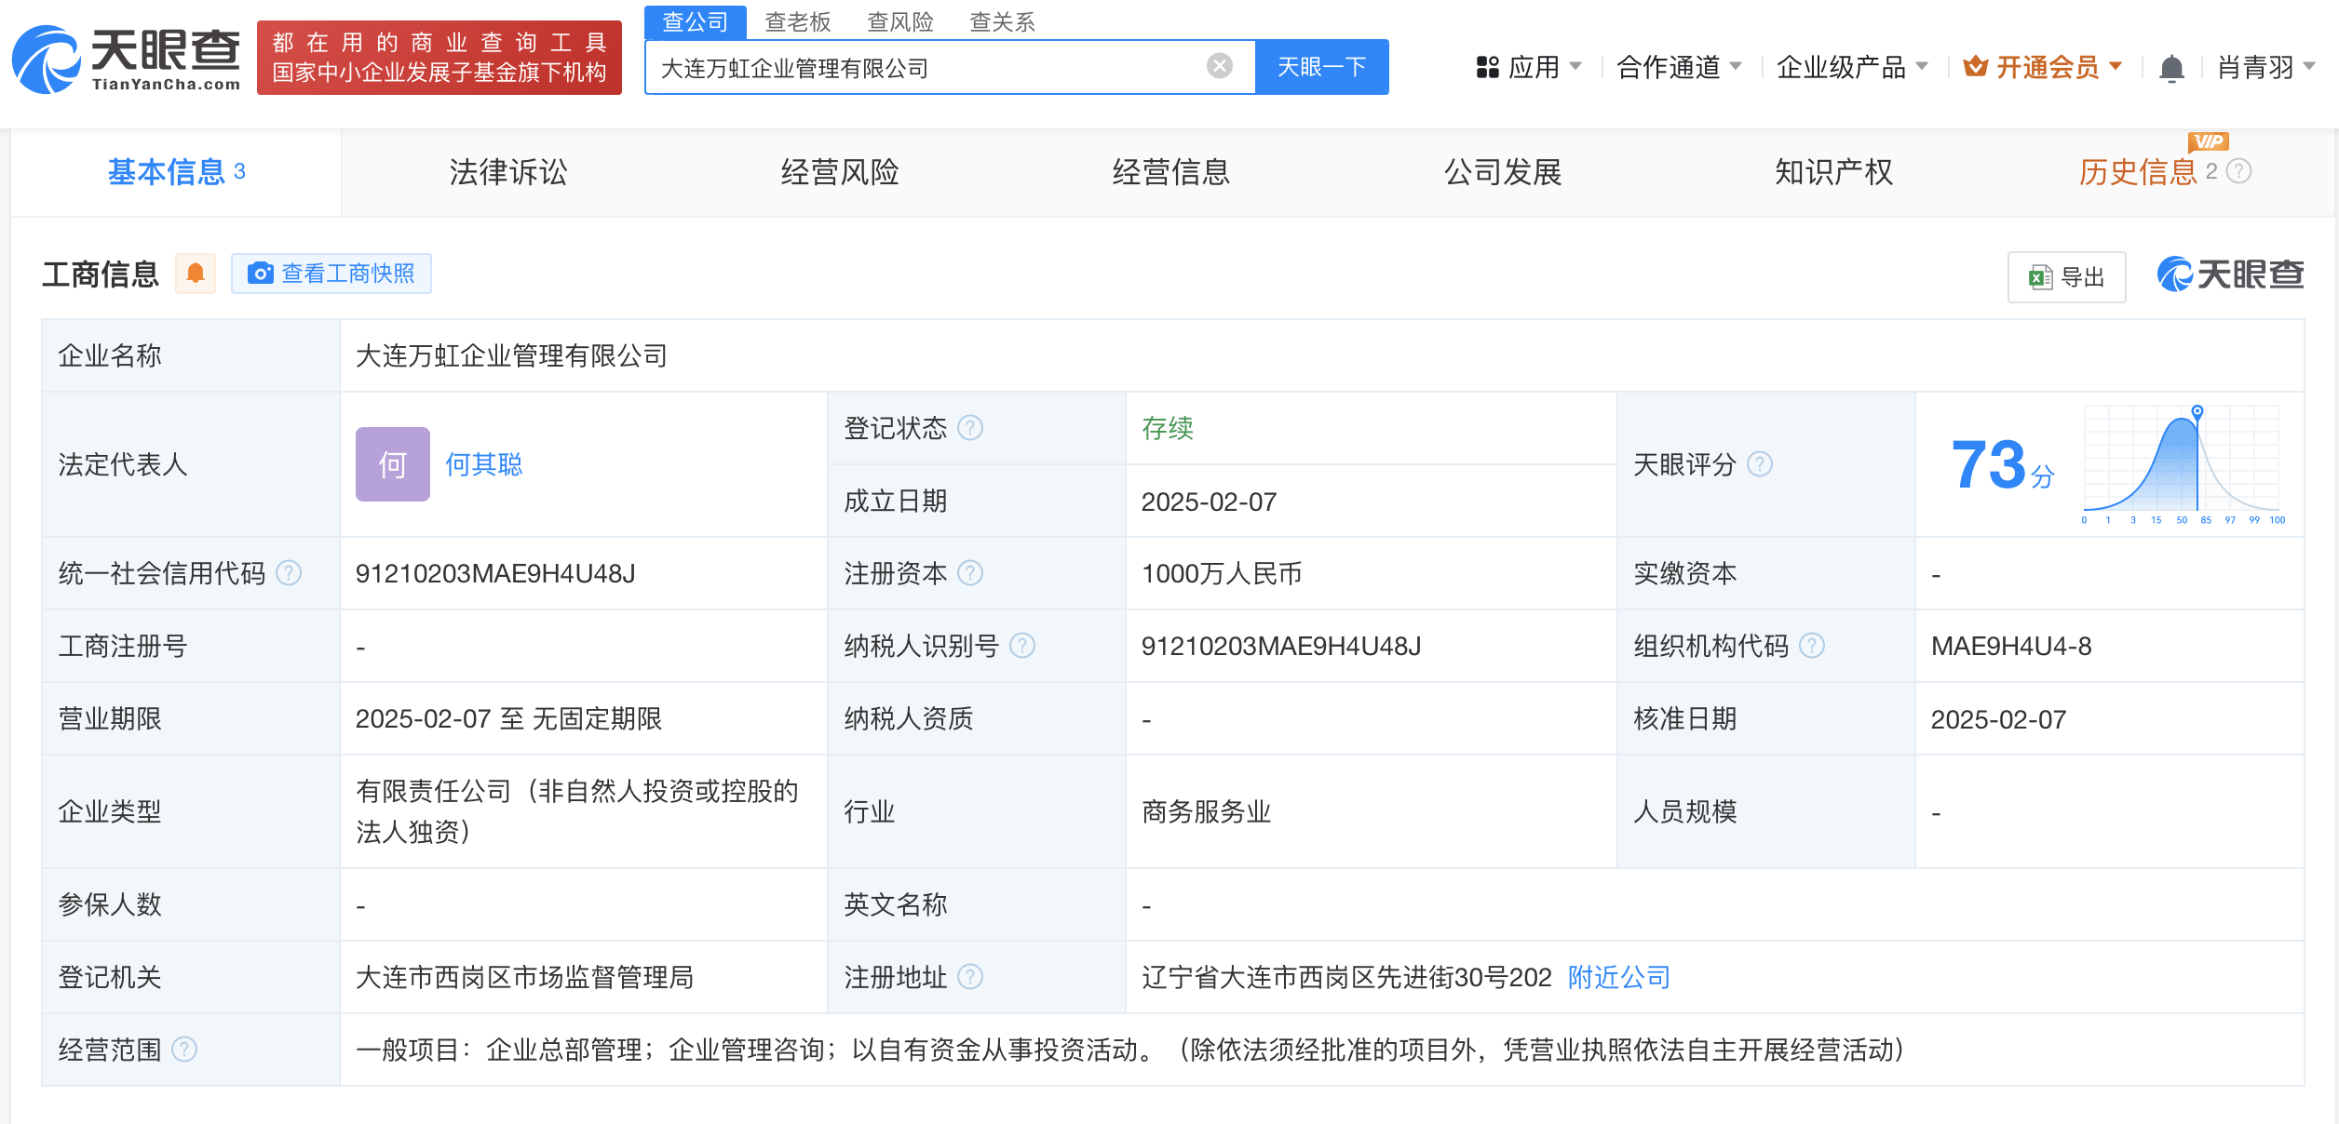
Task: Click the 经营范围 description text
Action: [1130, 1050]
